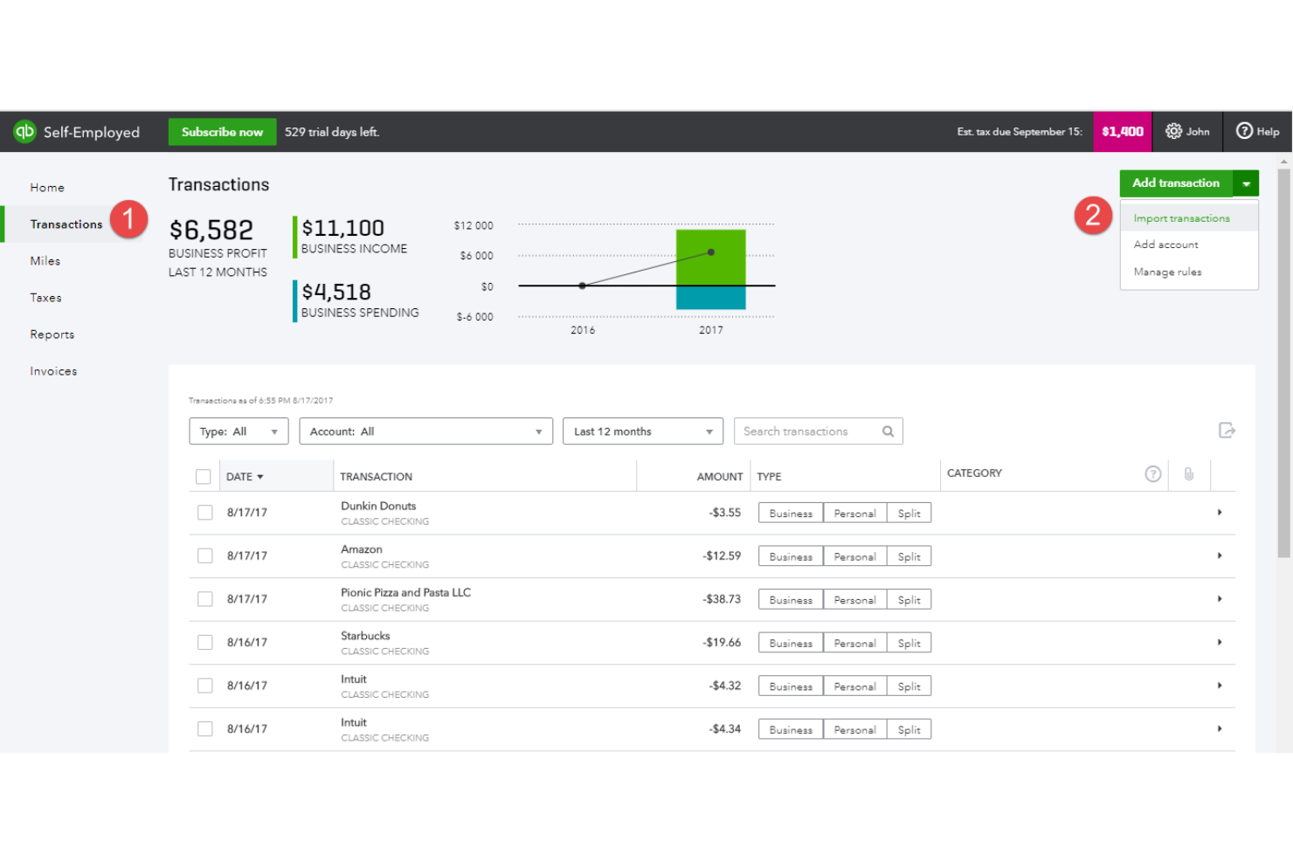Image resolution: width=1293 pixels, height=862 pixels.
Task: Tick the Dunkin Donuts row checkbox
Action: [x=205, y=513]
